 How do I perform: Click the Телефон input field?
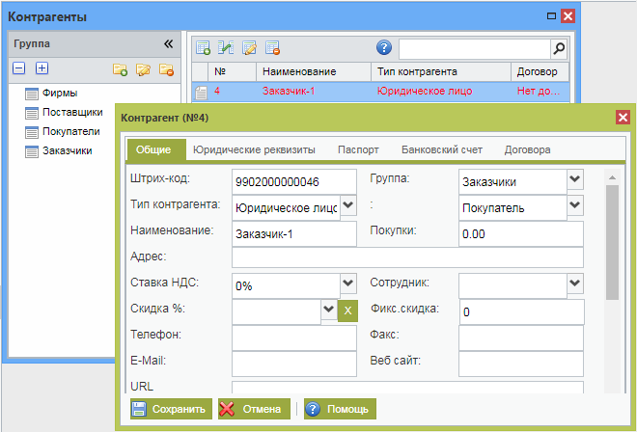294,337
